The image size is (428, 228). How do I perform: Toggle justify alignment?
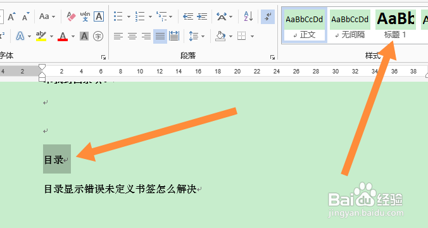point(160,36)
